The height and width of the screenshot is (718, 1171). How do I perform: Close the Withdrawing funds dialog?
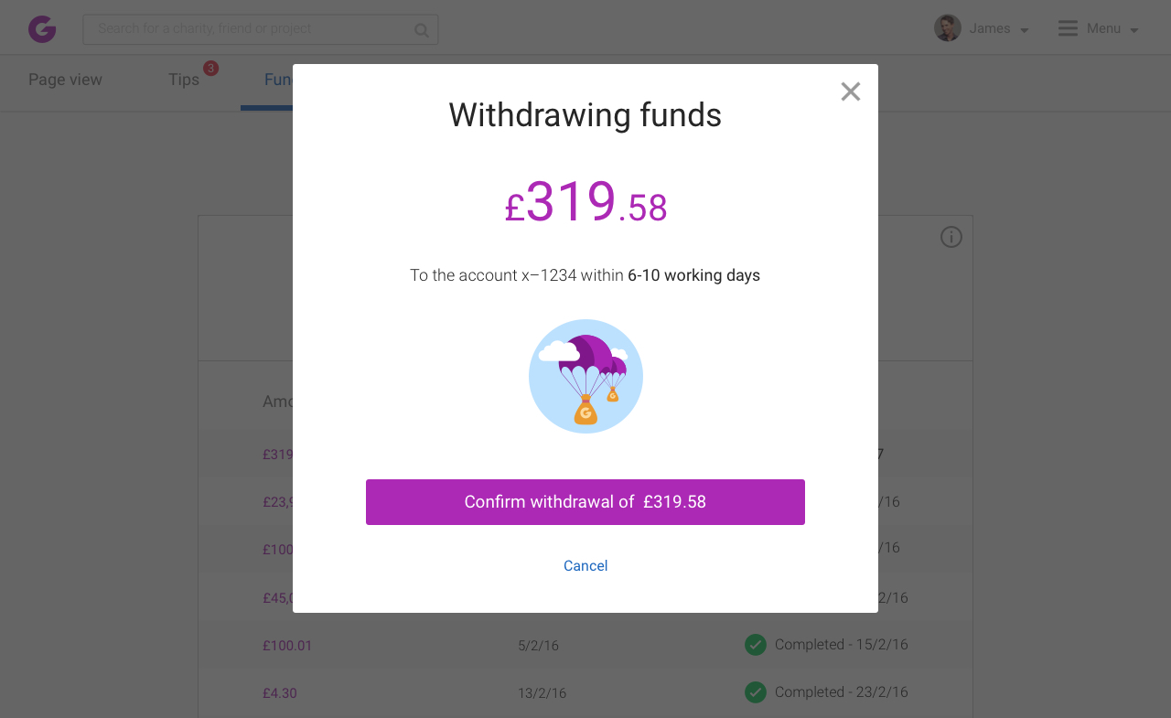pyautogui.click(x=851, y=91)
